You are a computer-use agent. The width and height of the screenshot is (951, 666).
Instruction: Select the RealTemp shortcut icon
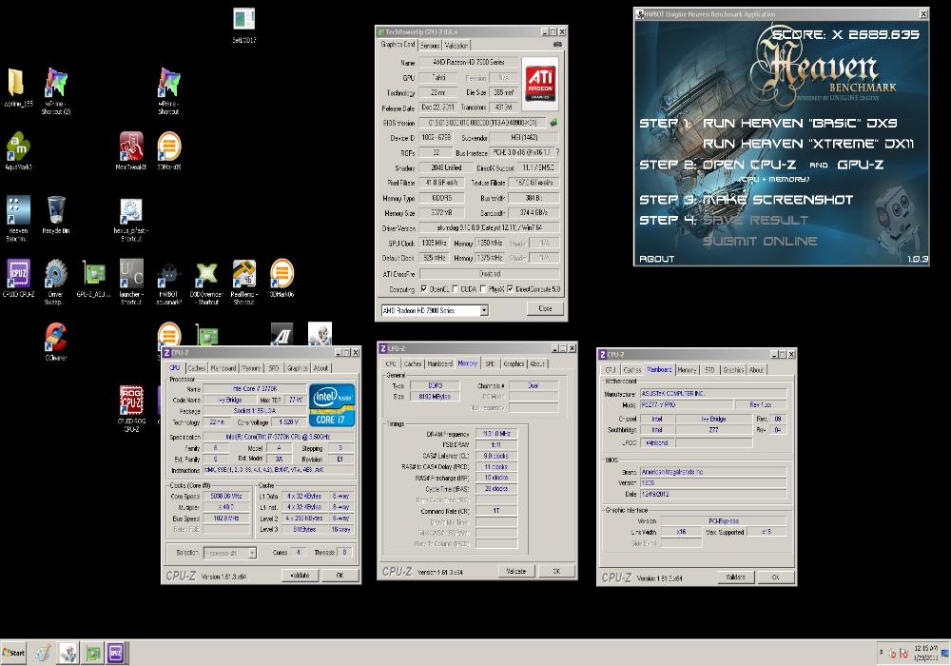pos(243,282)
